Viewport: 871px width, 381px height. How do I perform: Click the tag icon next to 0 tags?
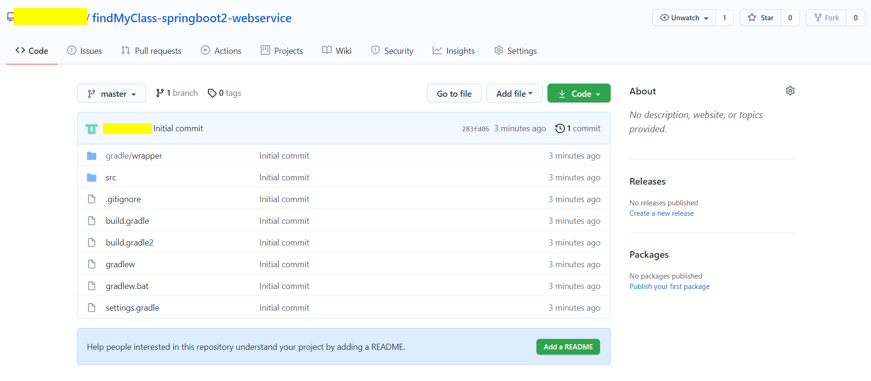[x=212, y=93]
